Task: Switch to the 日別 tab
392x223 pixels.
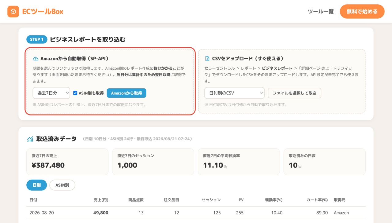Action: [37, 185]
